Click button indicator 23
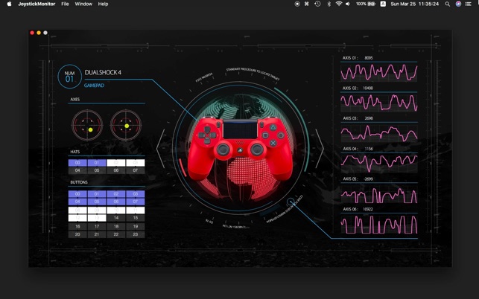 (136, 234)
